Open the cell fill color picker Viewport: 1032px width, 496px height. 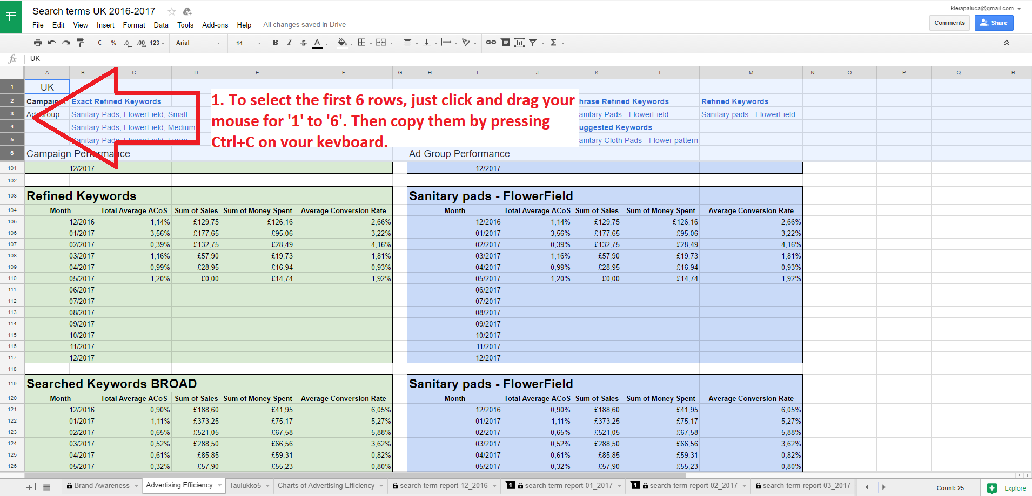point(343,43)
